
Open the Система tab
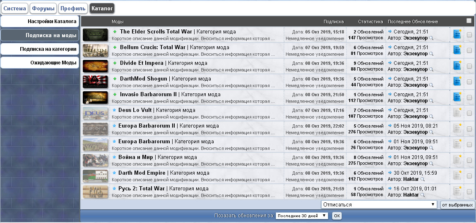(15, 9)
